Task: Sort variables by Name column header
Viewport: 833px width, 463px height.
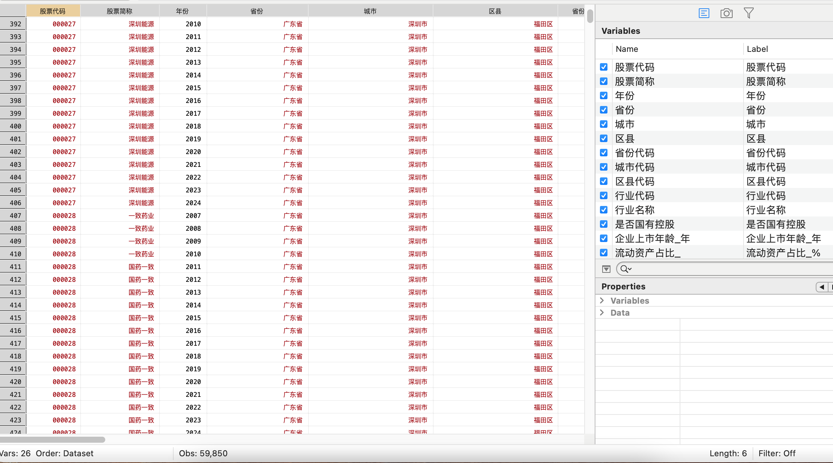Action: pos(627,49)
